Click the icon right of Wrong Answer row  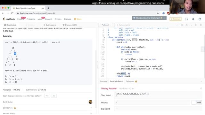(201, 88)
